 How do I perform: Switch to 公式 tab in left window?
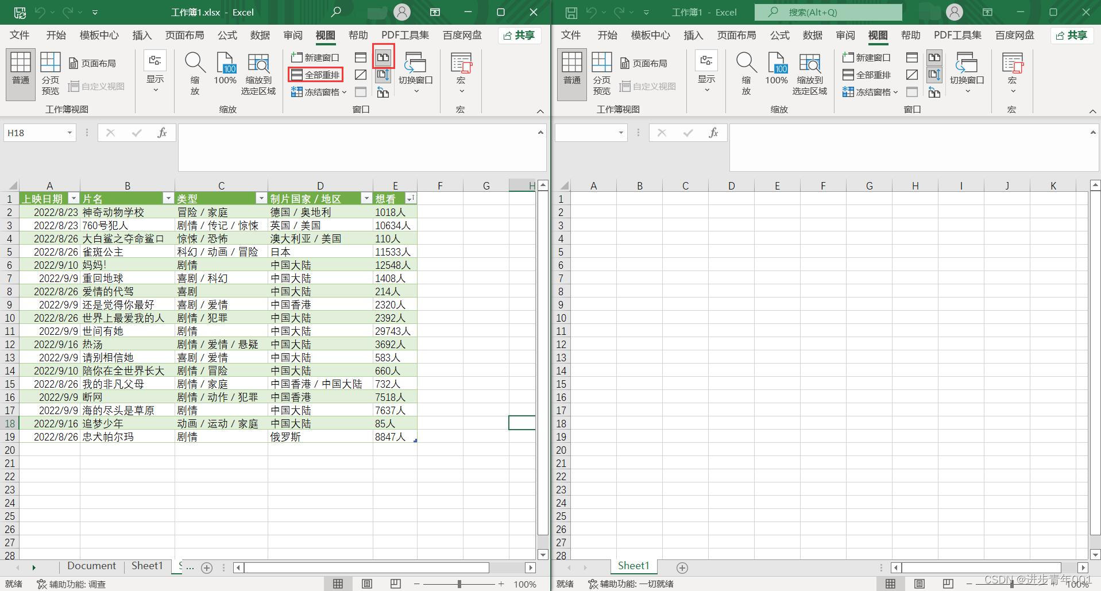click(x=227, y=35)
